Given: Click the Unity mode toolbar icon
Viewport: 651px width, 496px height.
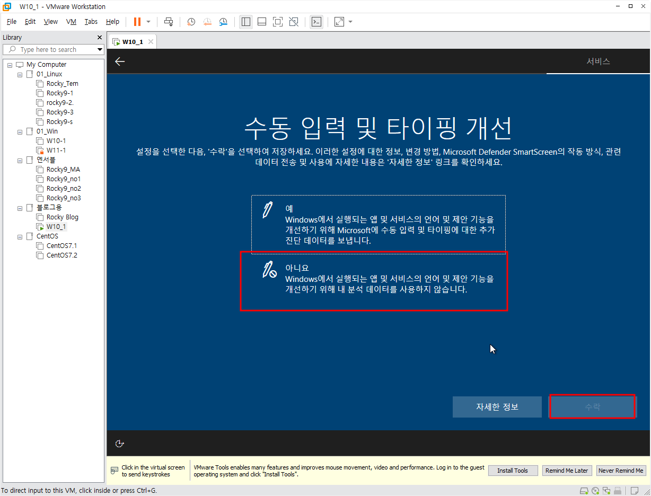Looking at the screenshot, I should click(293, 22).
